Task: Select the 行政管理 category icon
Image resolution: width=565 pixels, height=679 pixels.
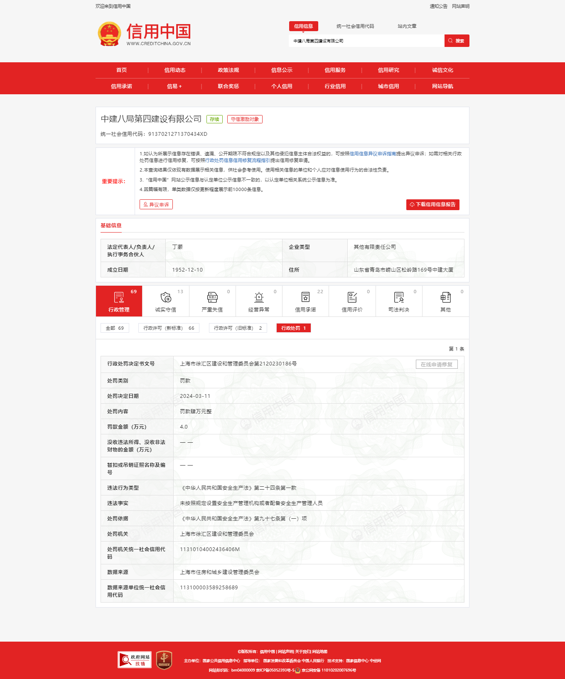Action: pyautogui.click(x=119, y=297)
